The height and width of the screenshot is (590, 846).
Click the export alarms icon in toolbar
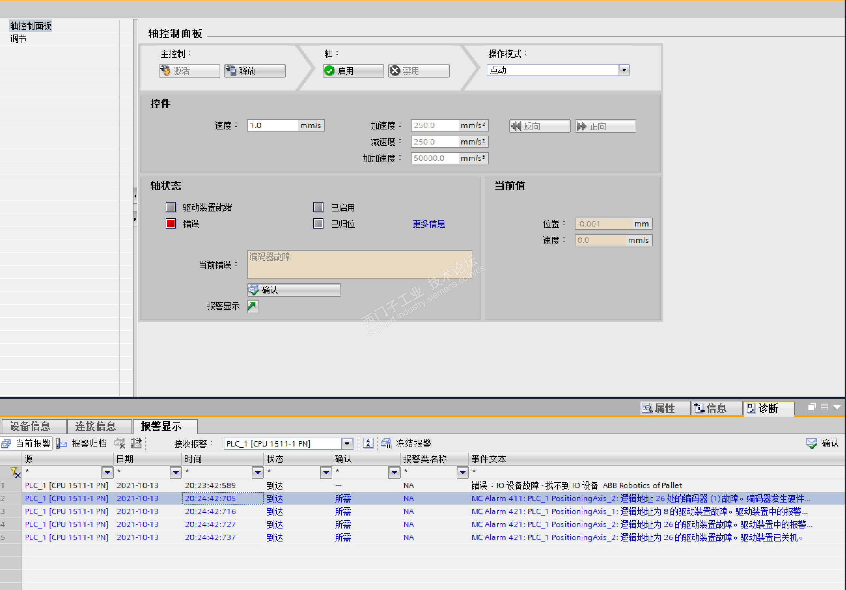136,443
